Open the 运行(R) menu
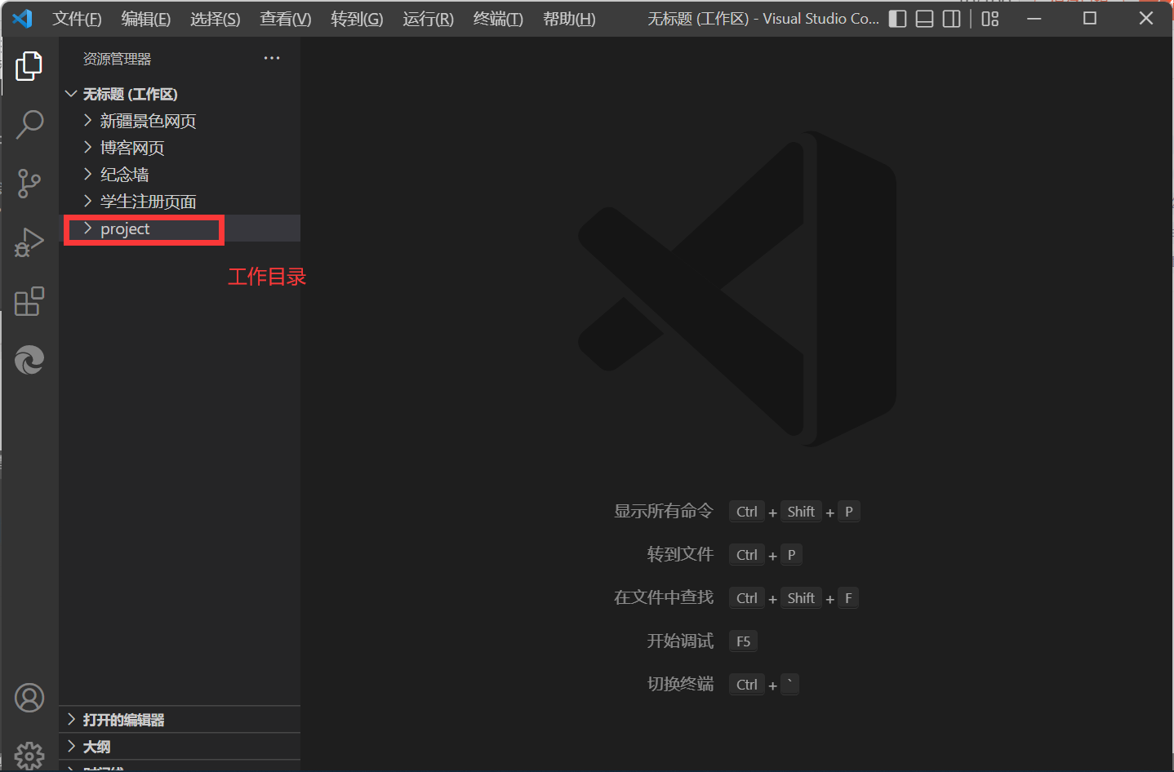1174x772 pixels. (428, 19)
